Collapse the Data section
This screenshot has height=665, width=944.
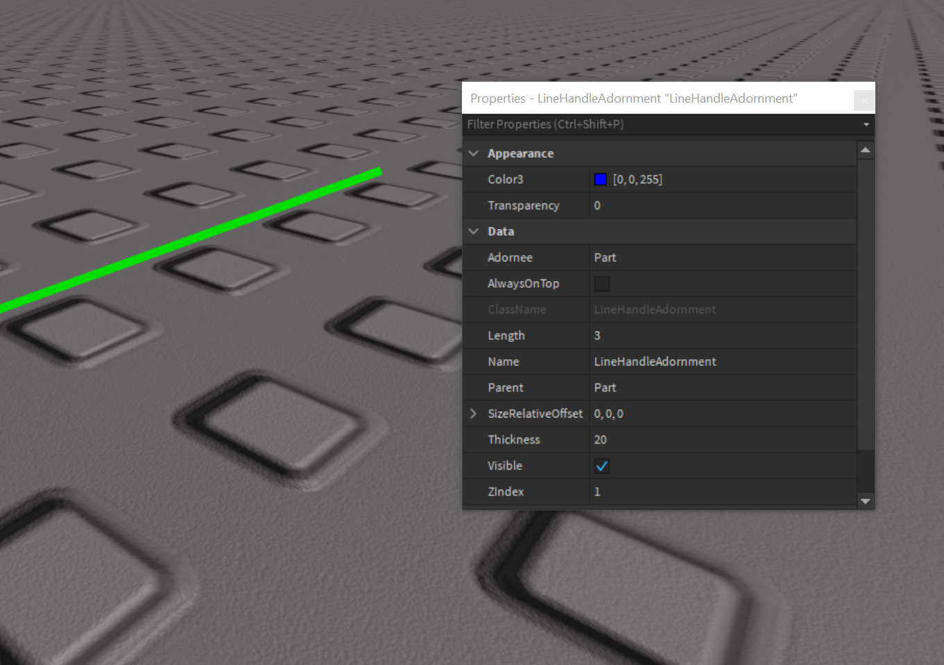[473, 231]
